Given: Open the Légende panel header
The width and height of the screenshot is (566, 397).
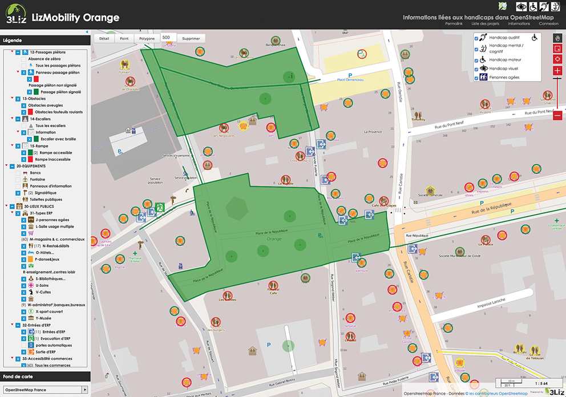Looking at the screenshot, I should 45,40.
